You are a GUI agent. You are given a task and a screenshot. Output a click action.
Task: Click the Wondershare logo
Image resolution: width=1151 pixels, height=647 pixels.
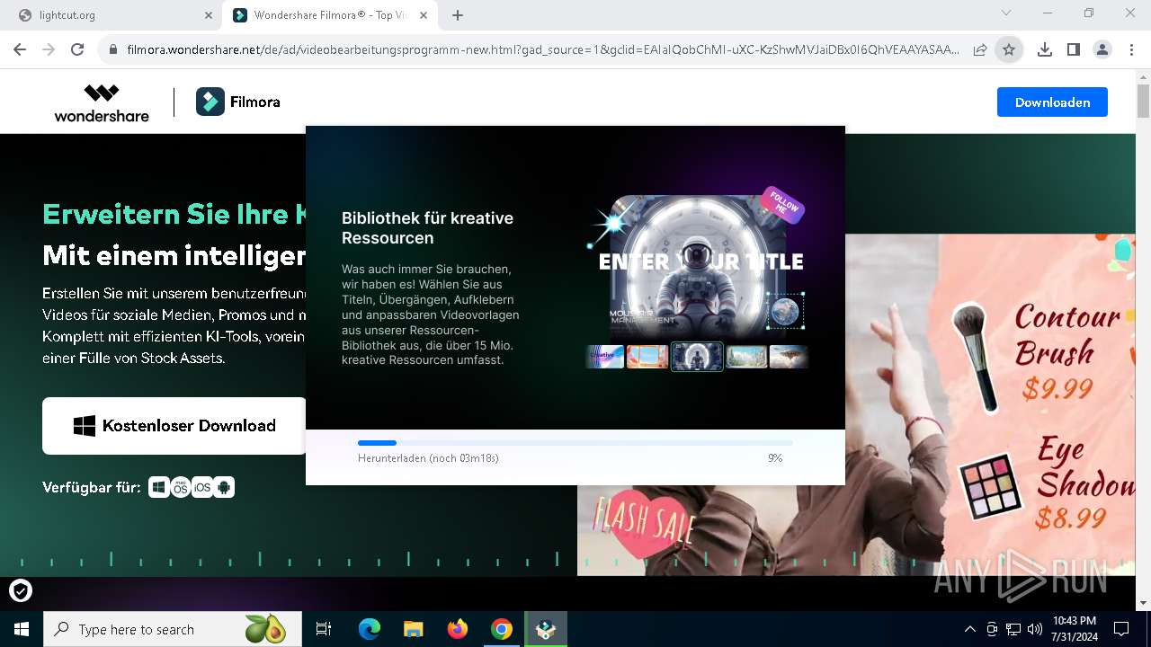coord(102,102)
